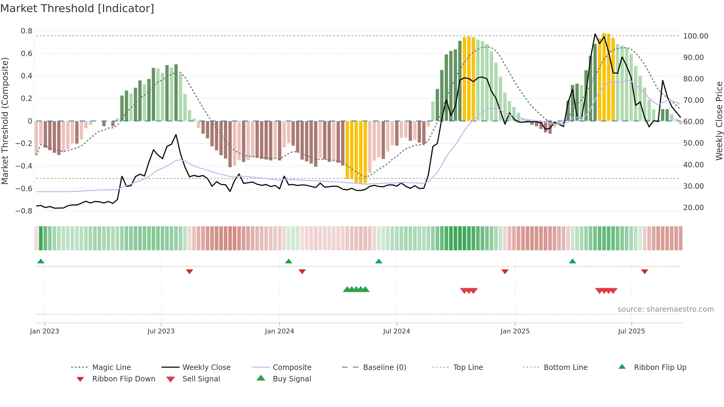Screen dimensions: 724x407
Task: Toggle the Ribbon Flip Down legend entry
Action: click(116, 379)
